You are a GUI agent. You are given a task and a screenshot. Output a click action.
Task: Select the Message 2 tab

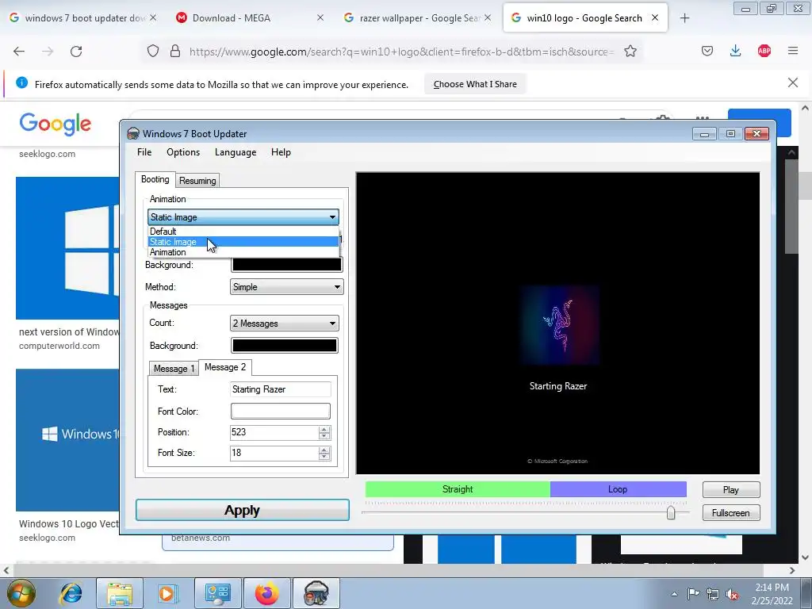[224, 367]
